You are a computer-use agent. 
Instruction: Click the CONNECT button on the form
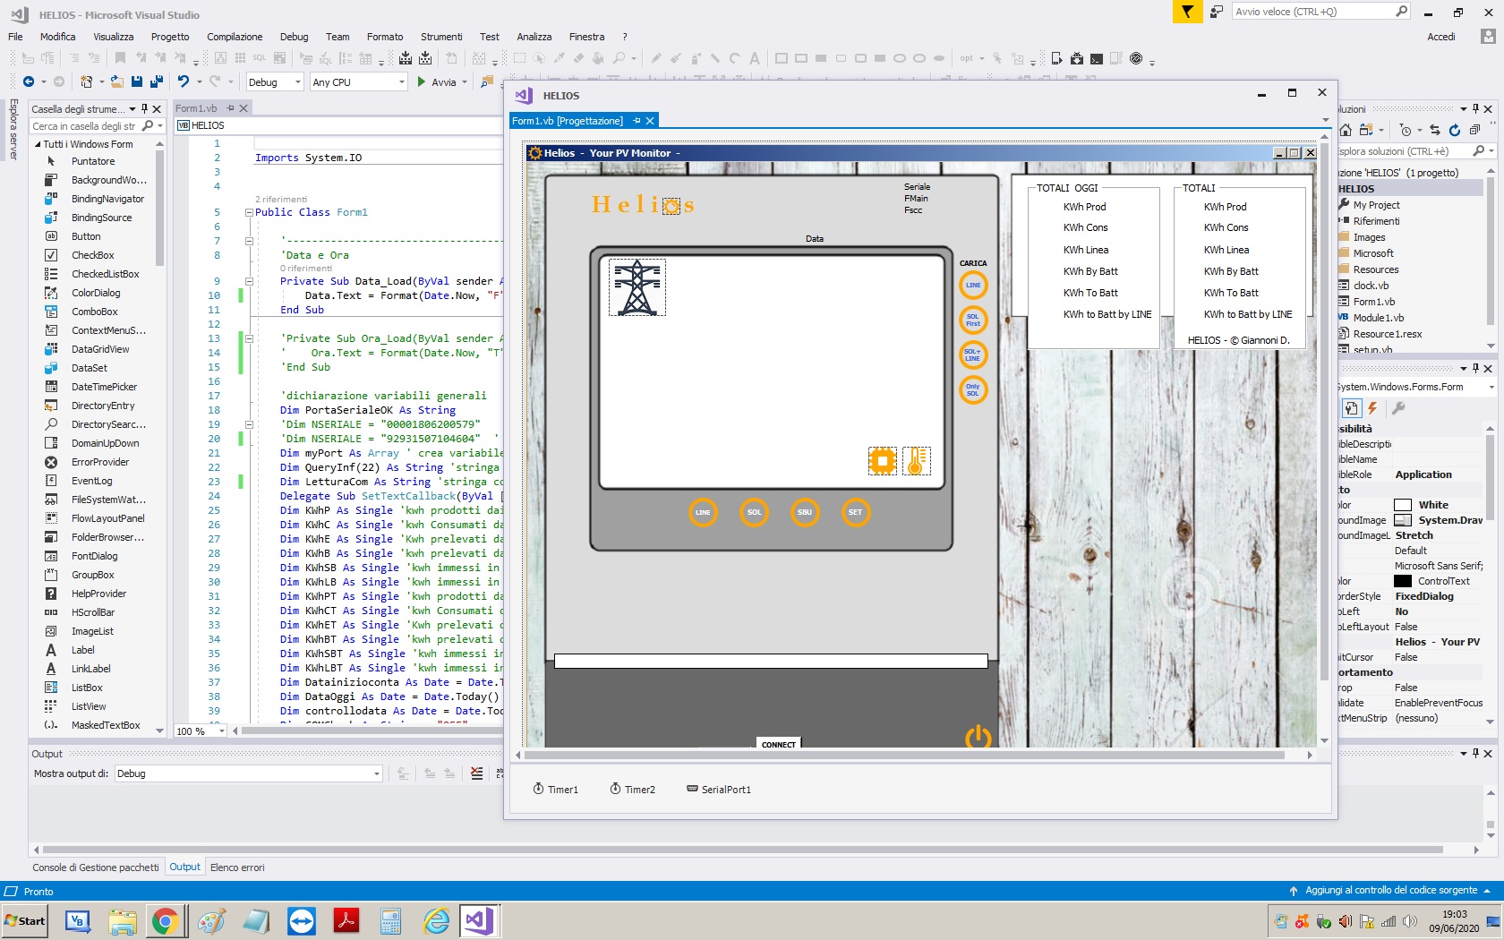click(x=778, y=744)
